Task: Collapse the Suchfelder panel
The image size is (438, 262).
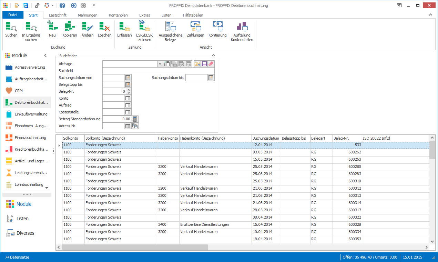Action: 213,56
